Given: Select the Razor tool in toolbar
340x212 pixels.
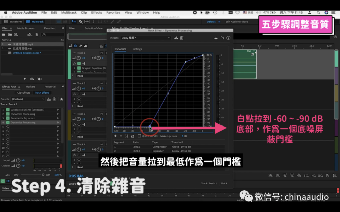Looking at the screenshot, I should coord(81,21).
